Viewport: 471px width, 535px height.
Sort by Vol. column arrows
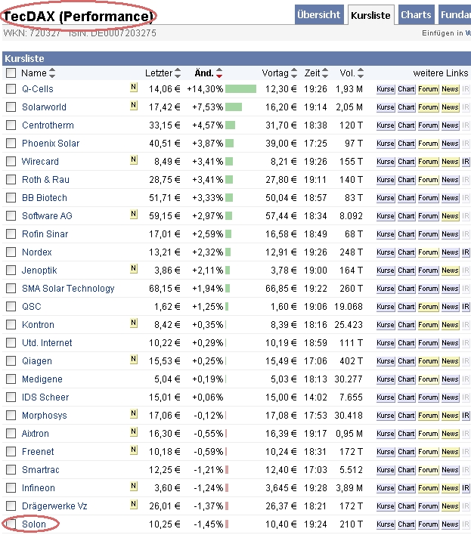(x=360, y=73)
